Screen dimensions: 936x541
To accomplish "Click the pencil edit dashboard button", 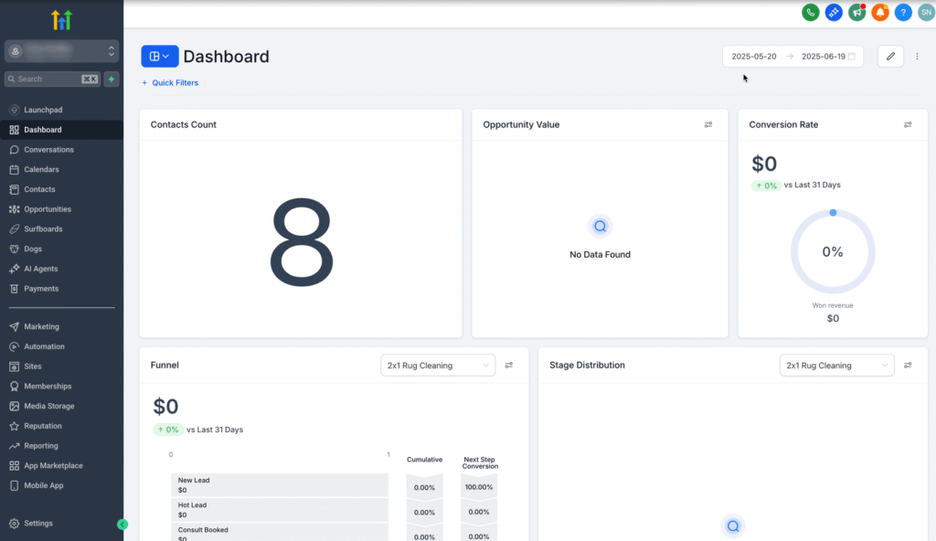I will coord(890,57).
